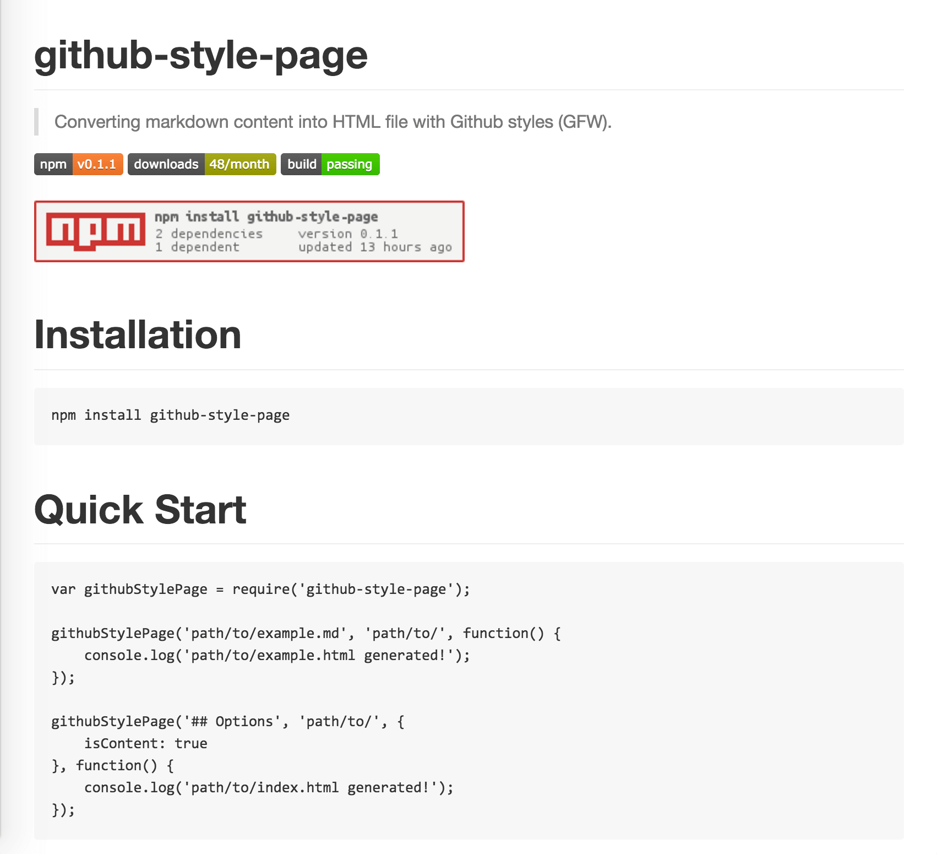Select the '}, function() {' code line

pyautogui.click(x=113, y=766)
